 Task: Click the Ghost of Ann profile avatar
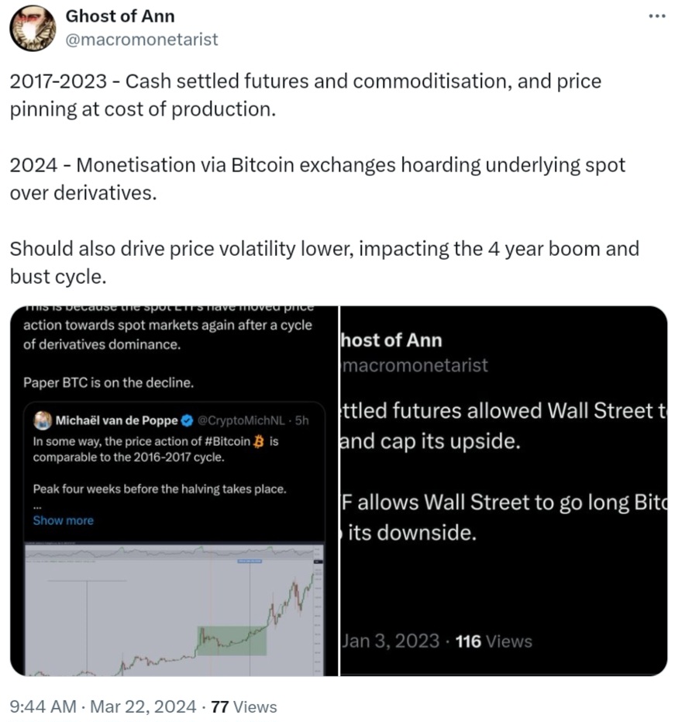point(33,28)
